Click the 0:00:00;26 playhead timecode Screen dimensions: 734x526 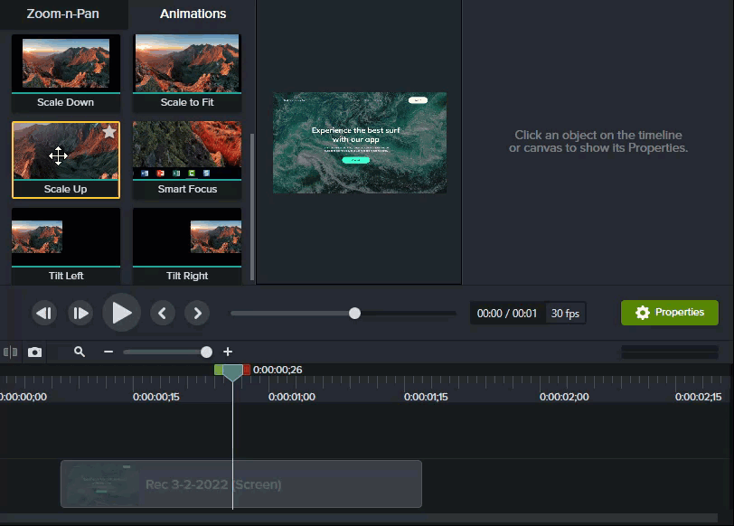278,370
